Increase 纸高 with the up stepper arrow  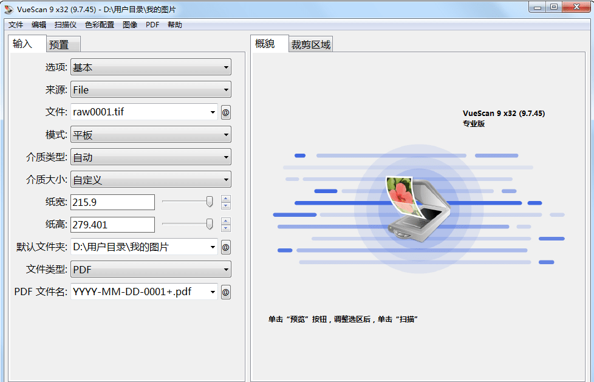click(226, 221)
